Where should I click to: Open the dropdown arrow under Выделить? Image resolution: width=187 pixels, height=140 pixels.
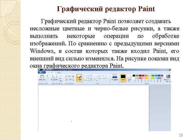click(55, 81)
